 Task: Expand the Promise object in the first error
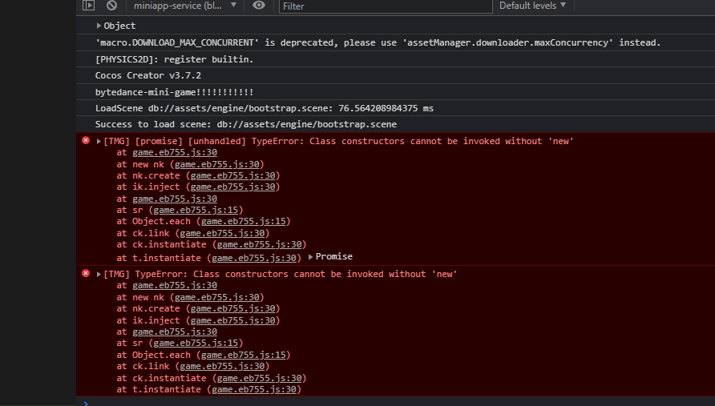[310, 257]
